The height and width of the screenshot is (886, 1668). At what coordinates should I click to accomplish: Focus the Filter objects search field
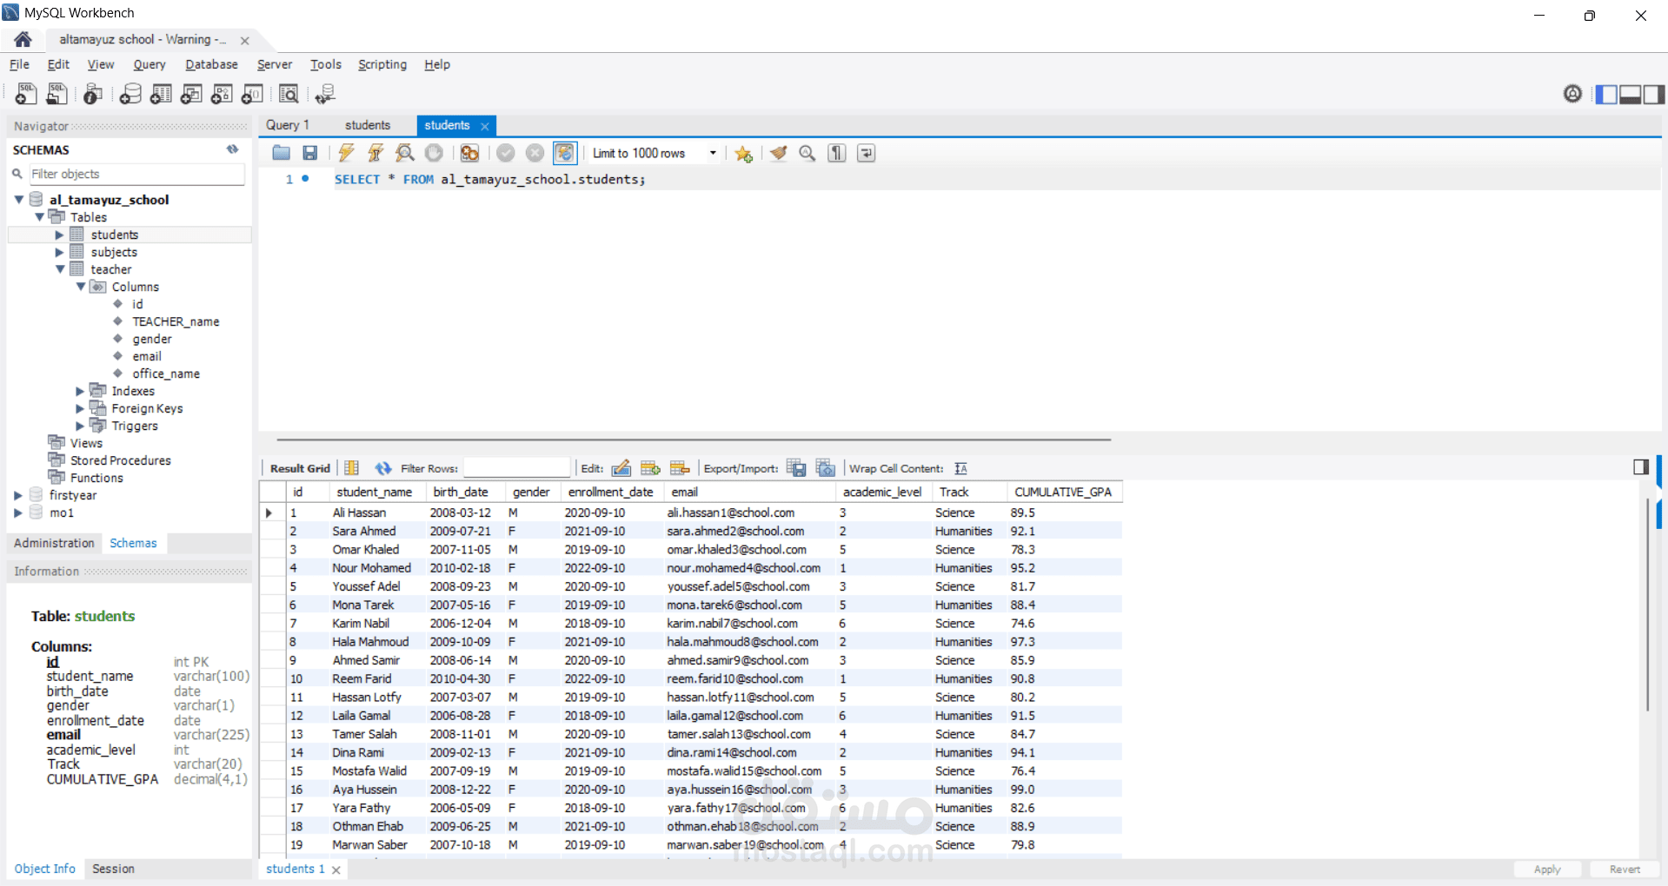(136, 174)
